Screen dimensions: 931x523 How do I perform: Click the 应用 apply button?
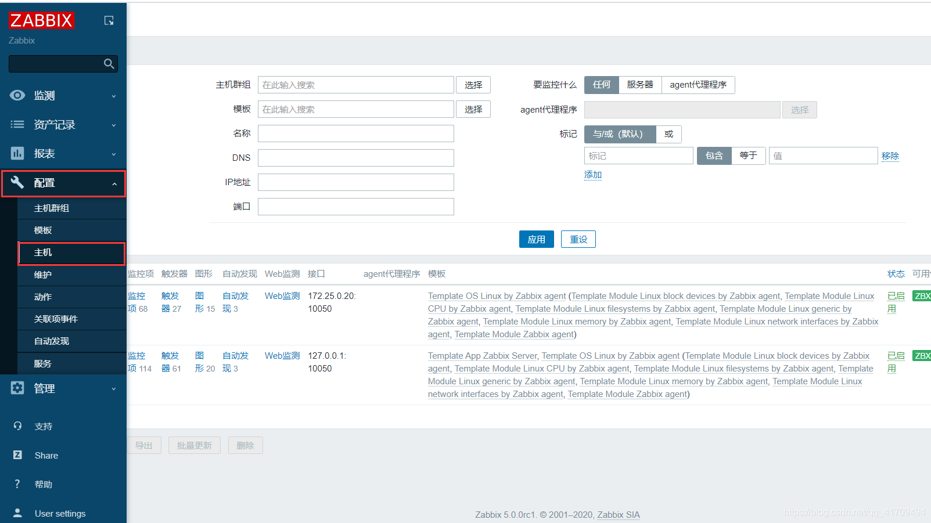(537, 239)
